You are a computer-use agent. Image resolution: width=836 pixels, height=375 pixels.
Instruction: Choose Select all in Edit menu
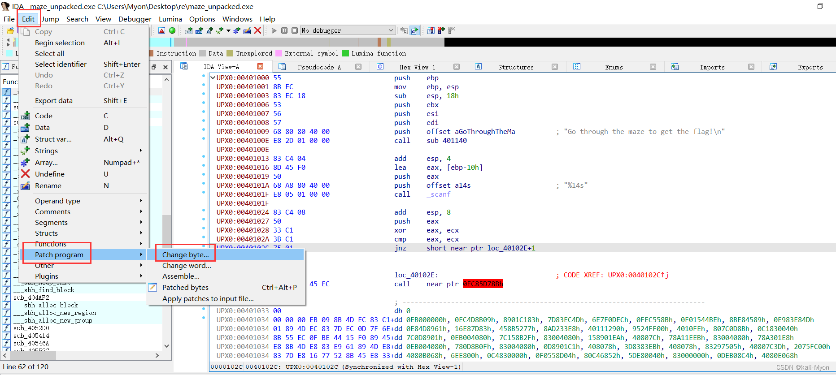[x=84, y=53]
